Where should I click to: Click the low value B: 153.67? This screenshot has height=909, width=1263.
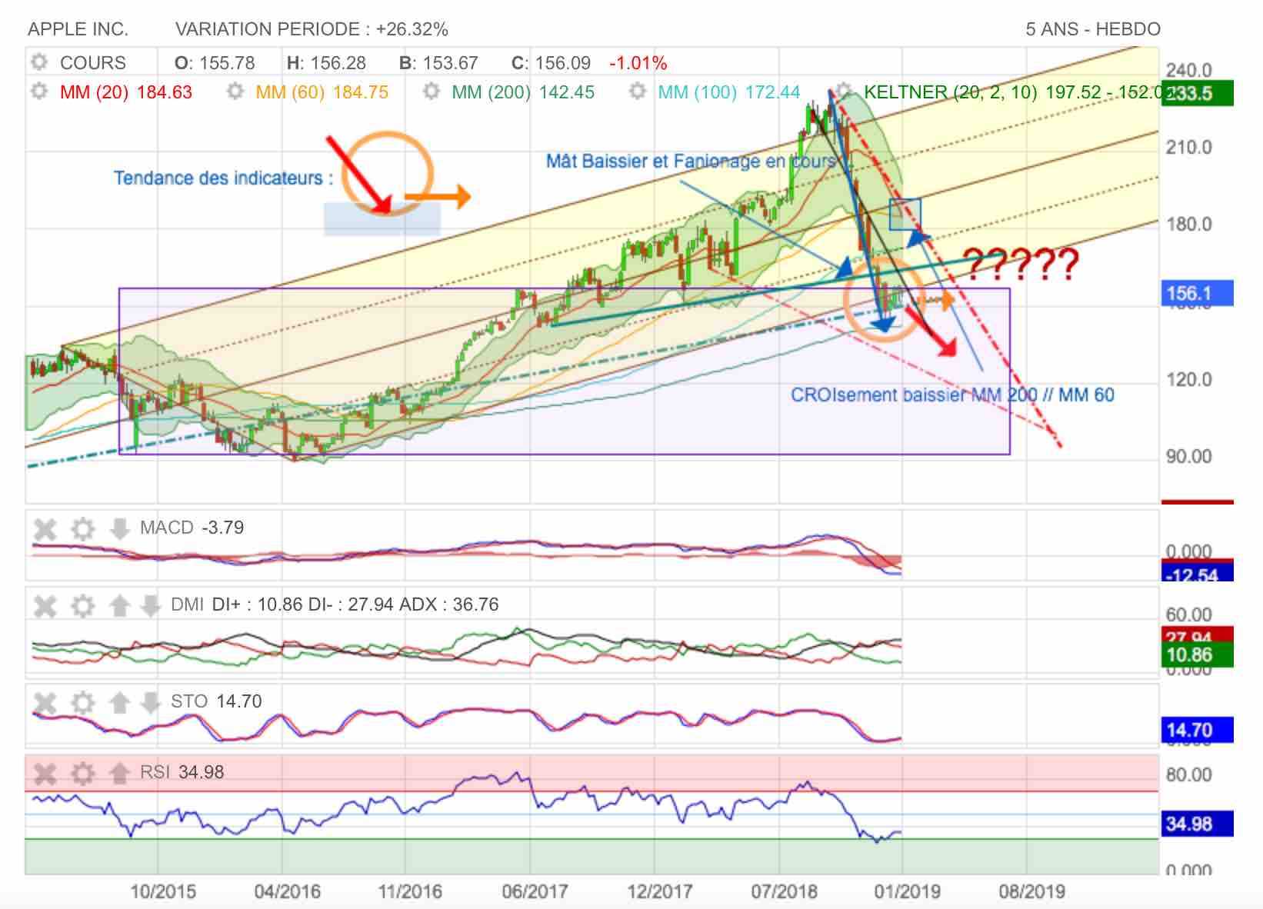coord(438,62)
